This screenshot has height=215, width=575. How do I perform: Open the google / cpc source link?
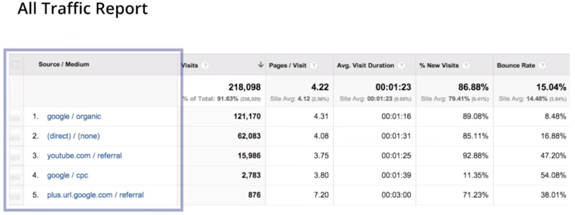click(x=67, y=175)
